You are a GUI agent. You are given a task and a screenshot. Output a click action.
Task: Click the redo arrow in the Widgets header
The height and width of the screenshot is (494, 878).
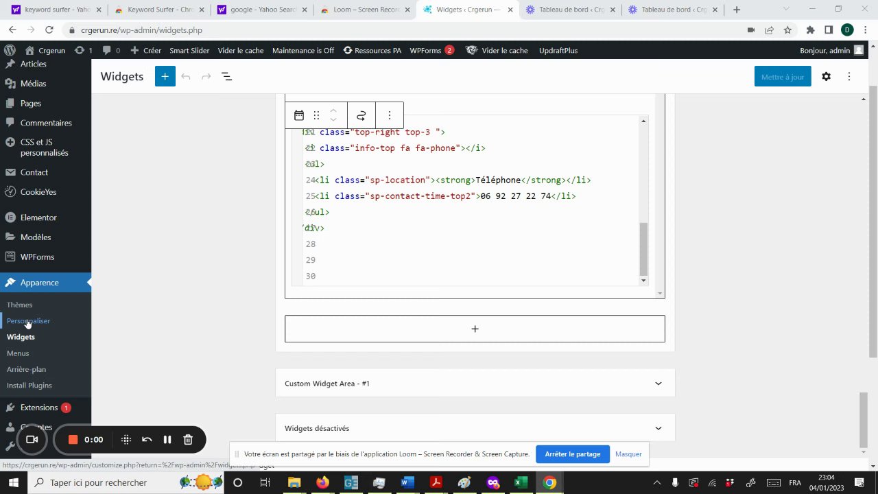(x=206, y=77)
